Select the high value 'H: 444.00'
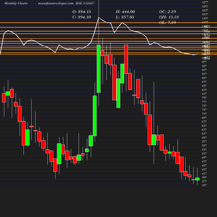The width and height of the screenshot is (217, 217). coord(125,12)
